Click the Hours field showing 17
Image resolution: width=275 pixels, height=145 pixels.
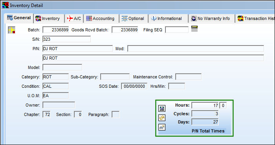[205, 105]
